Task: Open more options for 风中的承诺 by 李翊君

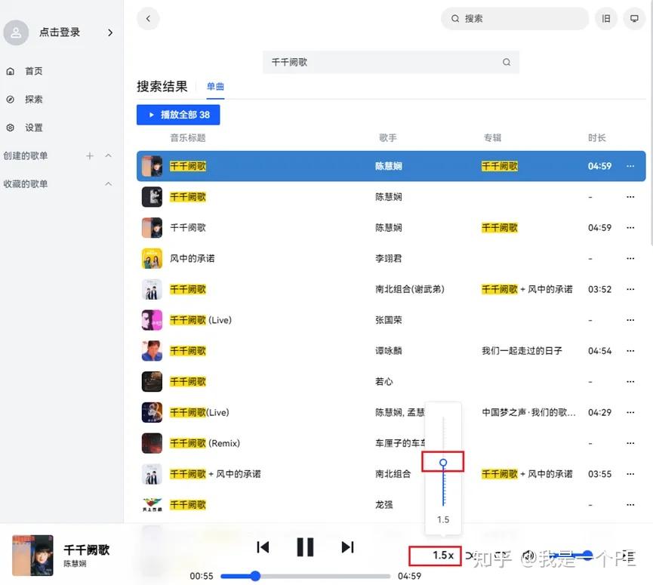Action: click(630, 258)
